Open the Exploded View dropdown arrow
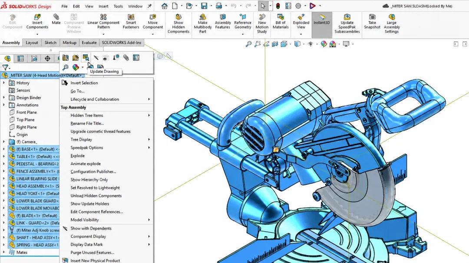The height and width of the screenshot is (263, 469). coord(301,34)
